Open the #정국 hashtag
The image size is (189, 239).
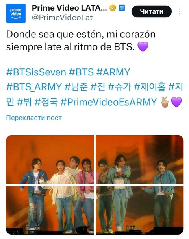46,102
